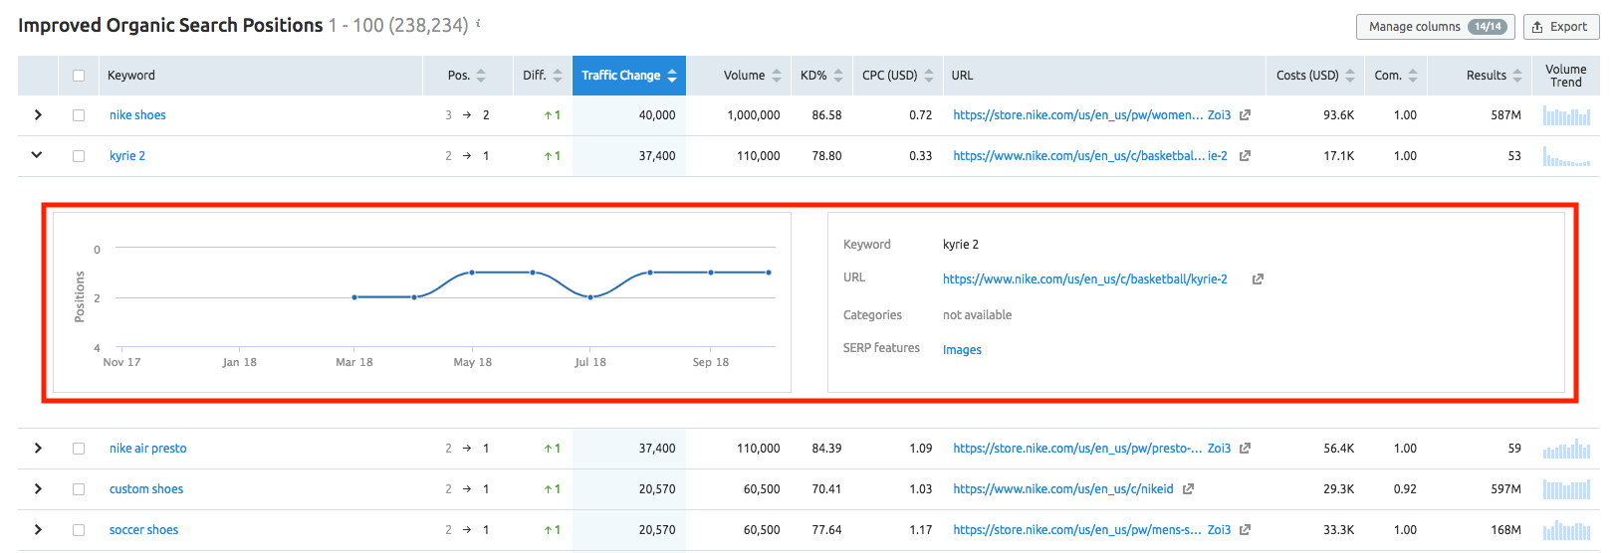
Task: View volume trend chart for nike air presto
Action: (x=1566, y=449)
